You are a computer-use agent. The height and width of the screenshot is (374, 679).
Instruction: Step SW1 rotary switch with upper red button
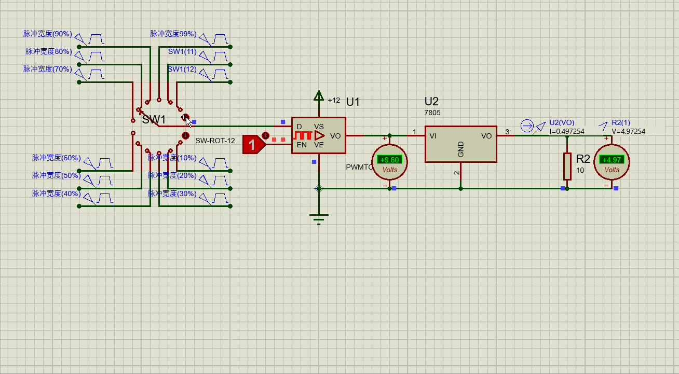coord(186,118)
